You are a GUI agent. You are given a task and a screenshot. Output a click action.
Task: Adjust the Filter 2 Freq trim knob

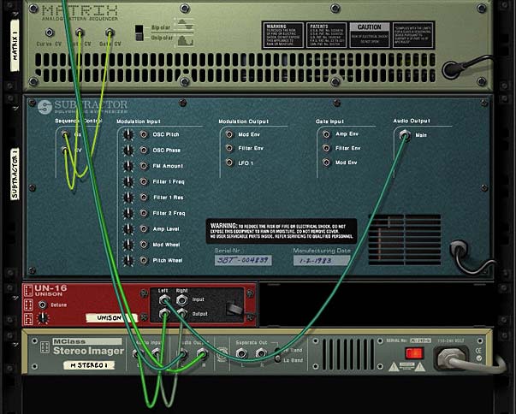pyautogui.click(x=128, y=213)
